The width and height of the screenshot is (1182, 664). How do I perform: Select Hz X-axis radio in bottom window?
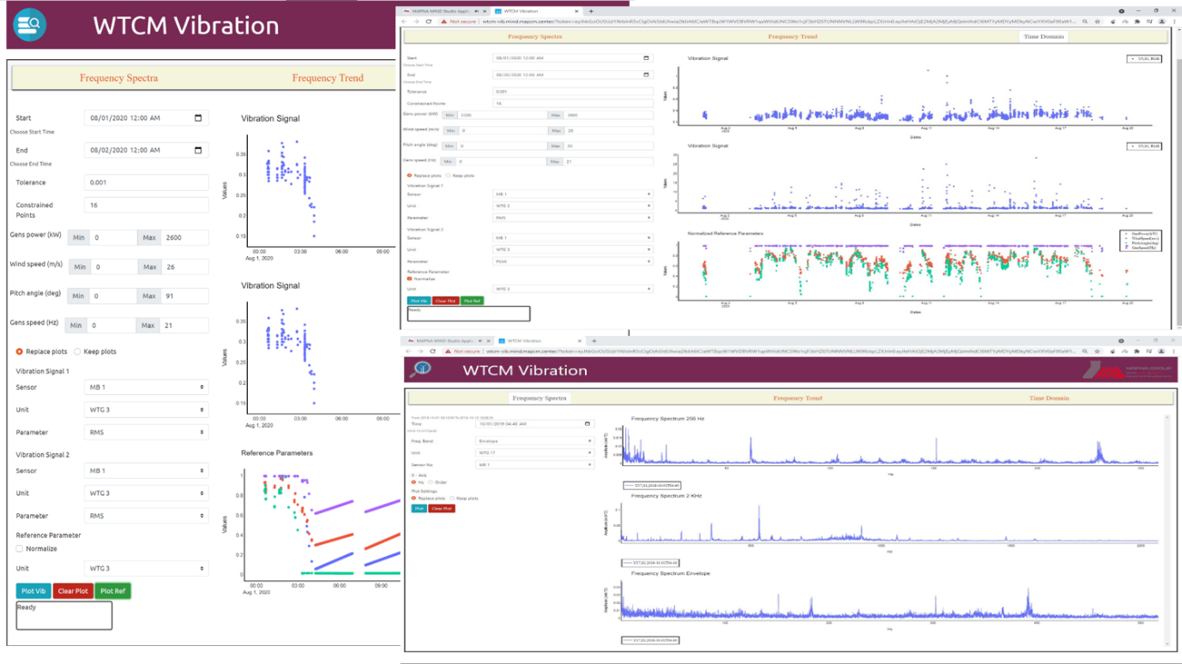click(413, 482)
